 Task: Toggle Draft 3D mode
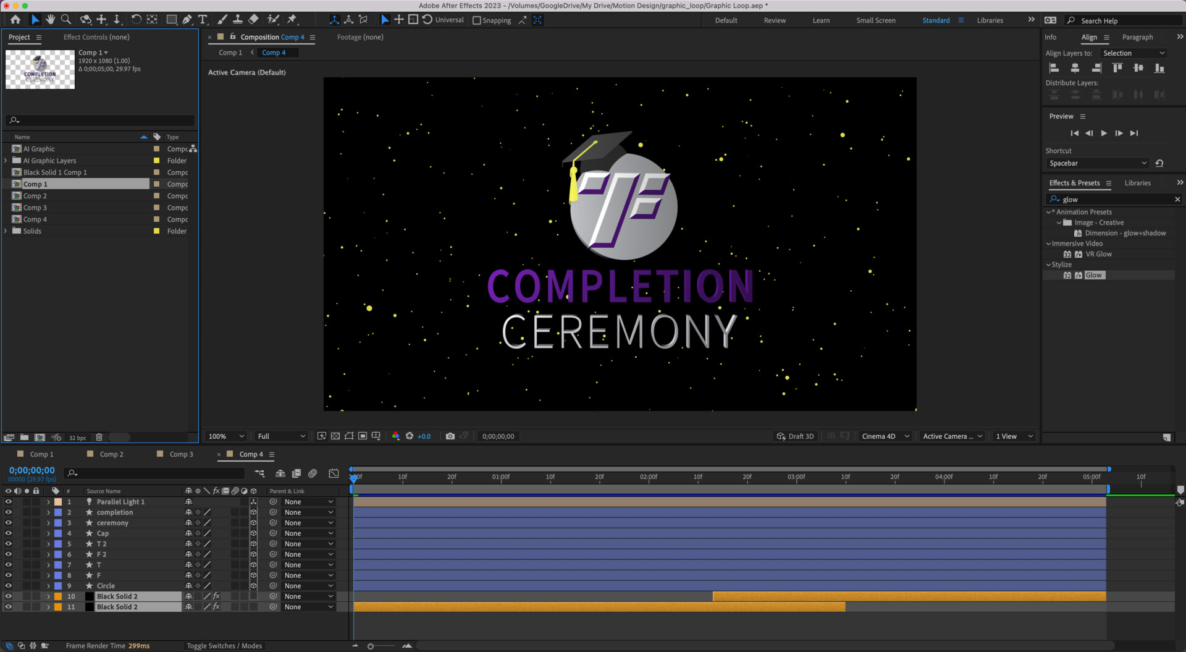[x=796, y=436]
